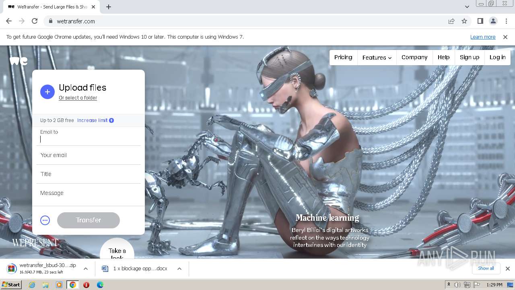Click the Upload files heading

pyautogui.click(x=82, y=88)
